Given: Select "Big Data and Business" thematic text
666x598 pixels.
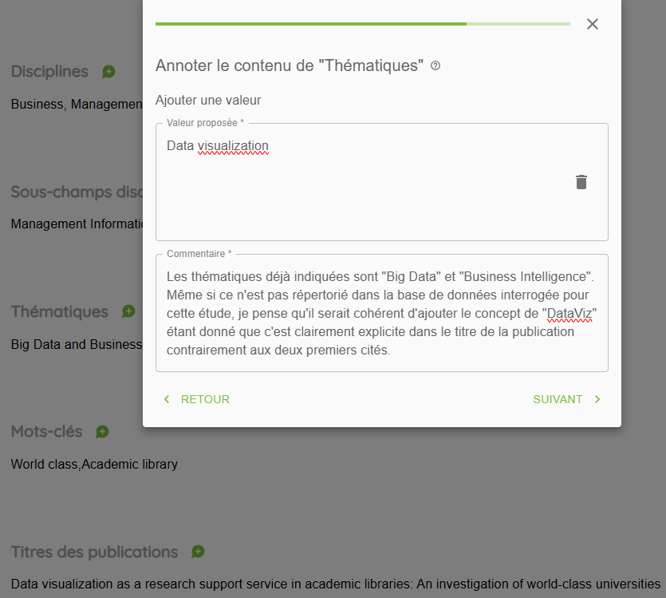Looking at the screenshot, I should (x=77, y=344).
